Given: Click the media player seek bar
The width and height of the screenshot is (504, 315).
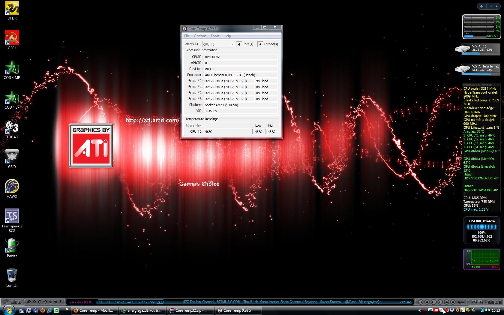Looking at the screenshot, I should pyautogui.click(x=130, y=300).
